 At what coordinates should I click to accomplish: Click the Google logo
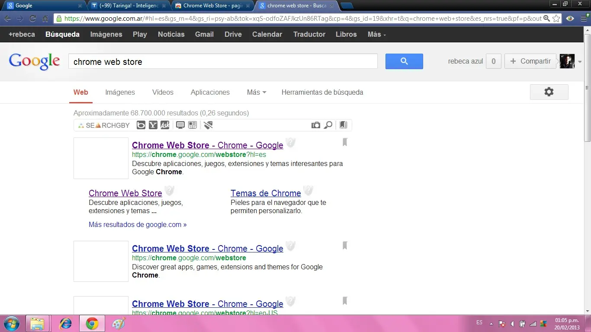click(35, 61)
